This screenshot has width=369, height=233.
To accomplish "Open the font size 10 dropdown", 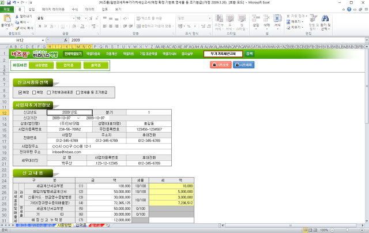I will (x=86, y=18).
